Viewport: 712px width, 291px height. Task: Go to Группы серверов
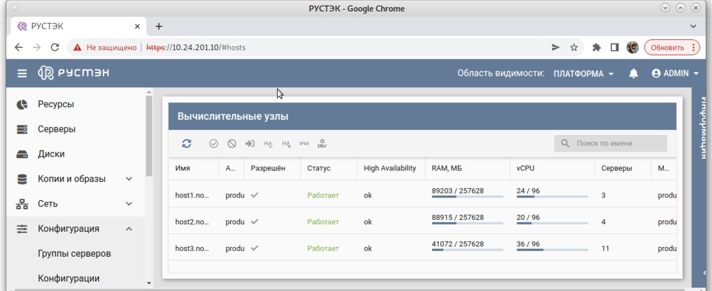tap(74, 254)
